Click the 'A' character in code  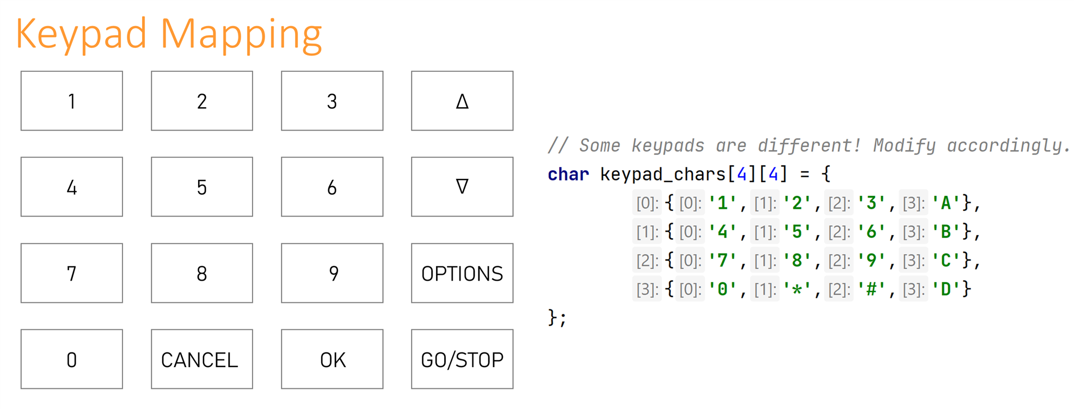point(946,203)
